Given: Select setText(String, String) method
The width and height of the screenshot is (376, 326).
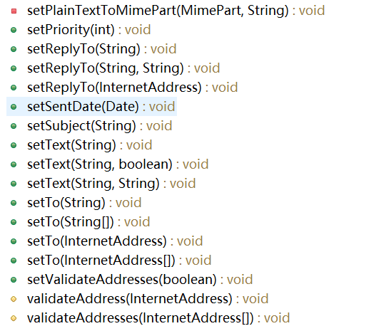Looking at the screenshot, I should click(x=111, y=184).
